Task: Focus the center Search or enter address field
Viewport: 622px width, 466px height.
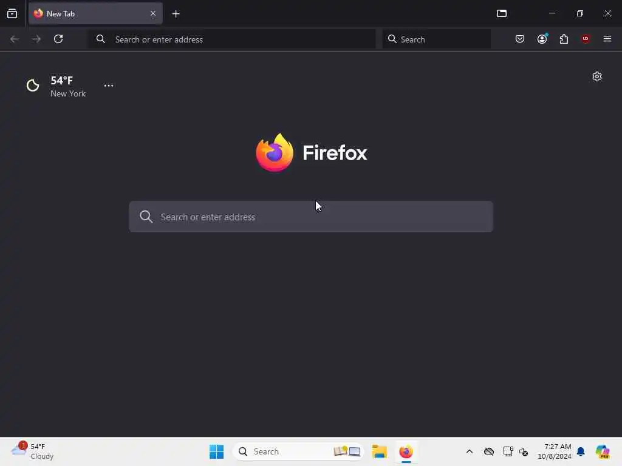Action: pyautogui.click(x=311, y=217)
